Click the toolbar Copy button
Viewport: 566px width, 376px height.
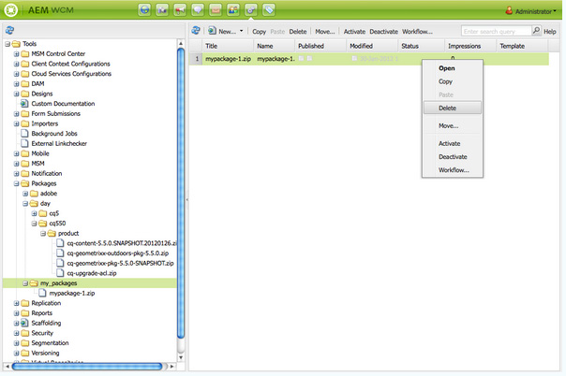coord(259,32)
